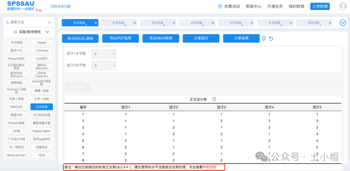This screenshot has width=350, height=171.
Task: Select 单样本Wilcoxon method
Action: [42, 67]
